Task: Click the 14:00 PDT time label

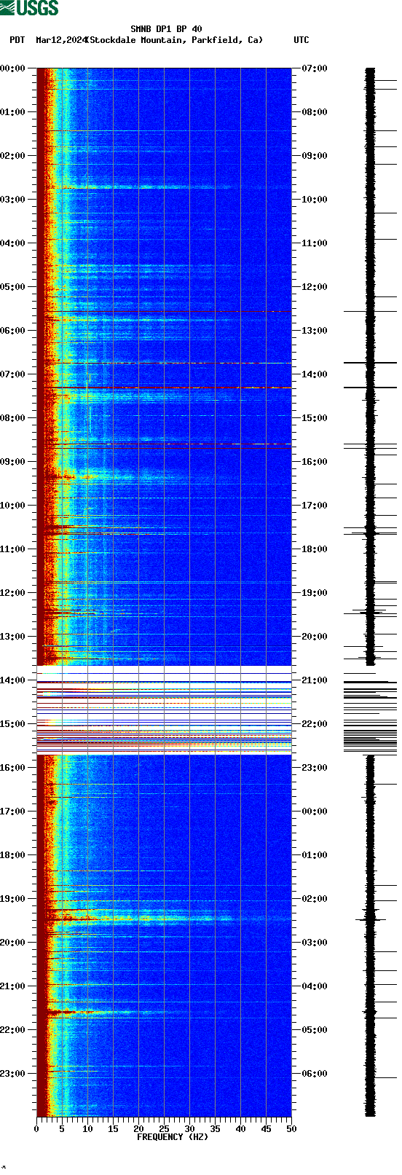Action: [12, 680]
